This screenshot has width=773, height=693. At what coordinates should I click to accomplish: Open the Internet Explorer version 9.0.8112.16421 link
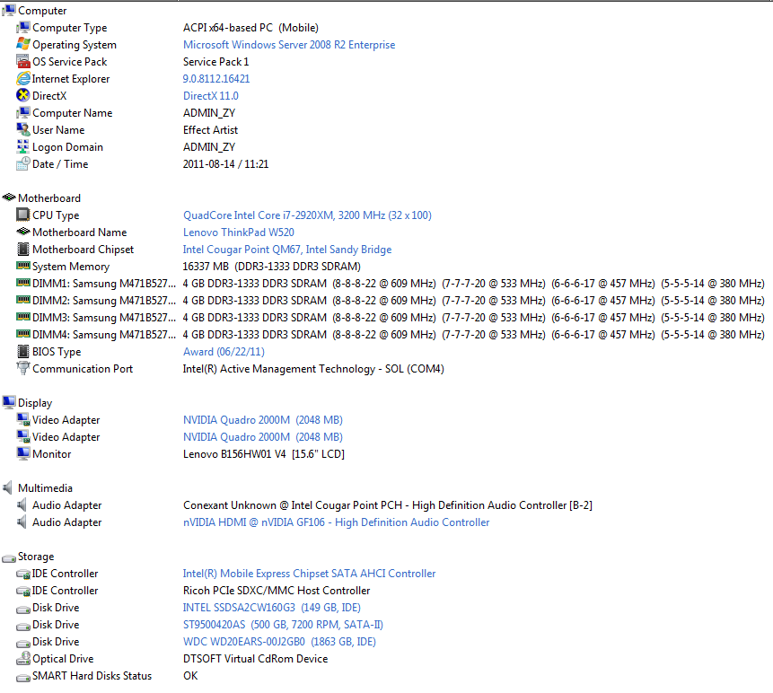tap(216, 79)
